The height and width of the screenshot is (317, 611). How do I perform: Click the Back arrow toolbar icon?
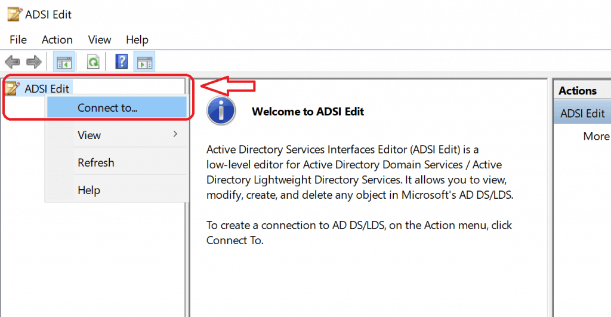click(13, 61)
